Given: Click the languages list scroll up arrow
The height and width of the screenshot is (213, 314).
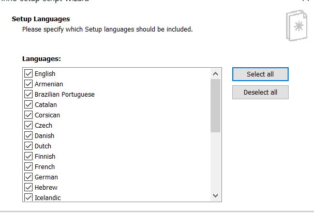Looking at the screenshot, I should point(216,74).
